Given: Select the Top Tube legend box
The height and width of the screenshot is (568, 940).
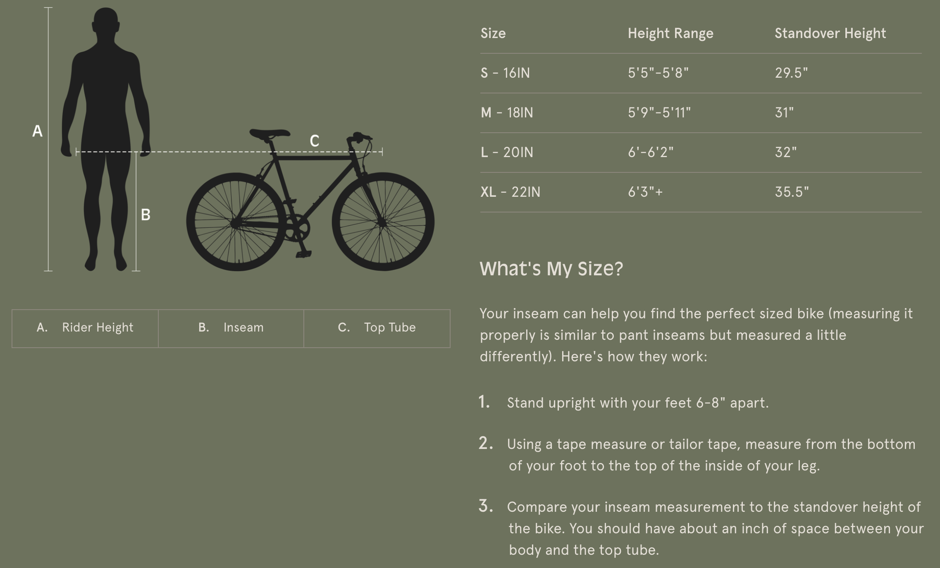Looking at the screenshot, I should click(377, 328).
